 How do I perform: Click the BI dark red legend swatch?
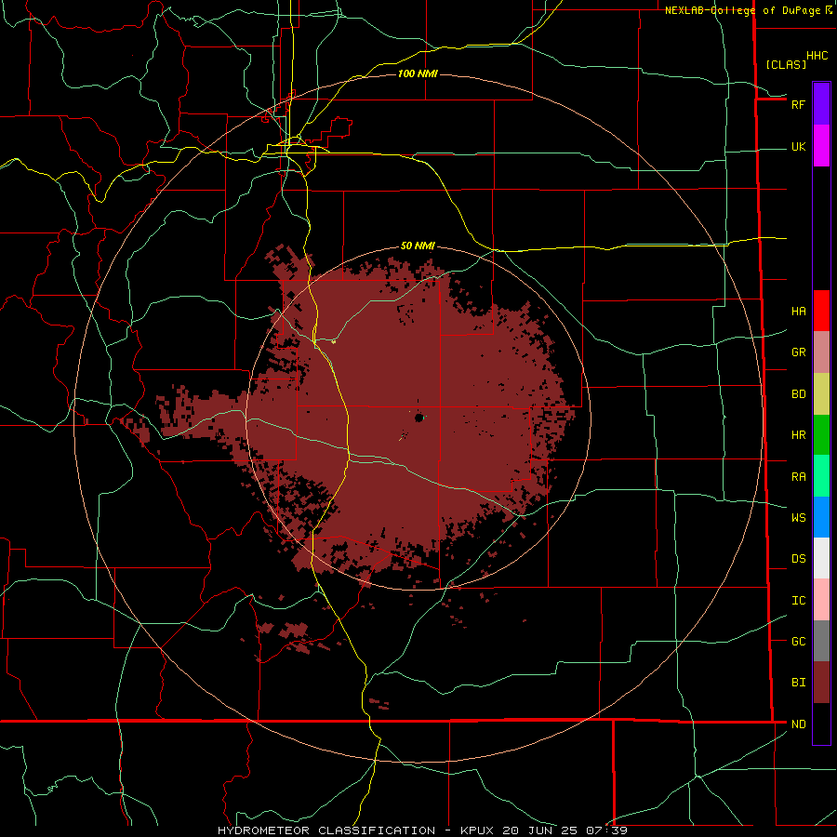[821, 683]
